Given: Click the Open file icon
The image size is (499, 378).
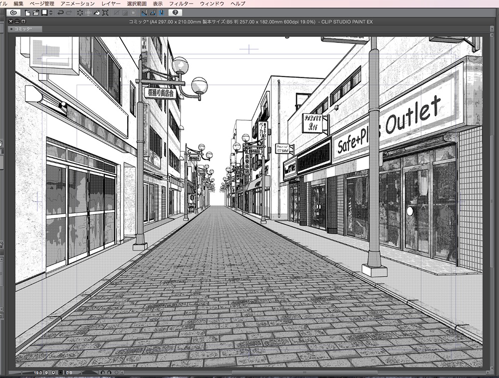Looking at the screenshot, I should pyautogui.click(x=36, y=14).
